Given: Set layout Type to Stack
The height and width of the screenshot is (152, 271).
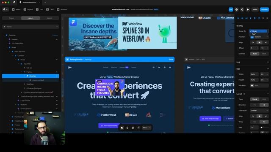Looking at the screenshot, I should (x=255, y=99).
